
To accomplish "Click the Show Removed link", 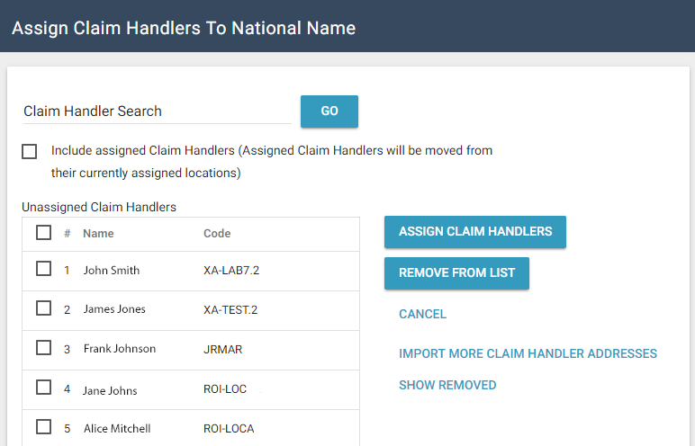I will point(447,385).
